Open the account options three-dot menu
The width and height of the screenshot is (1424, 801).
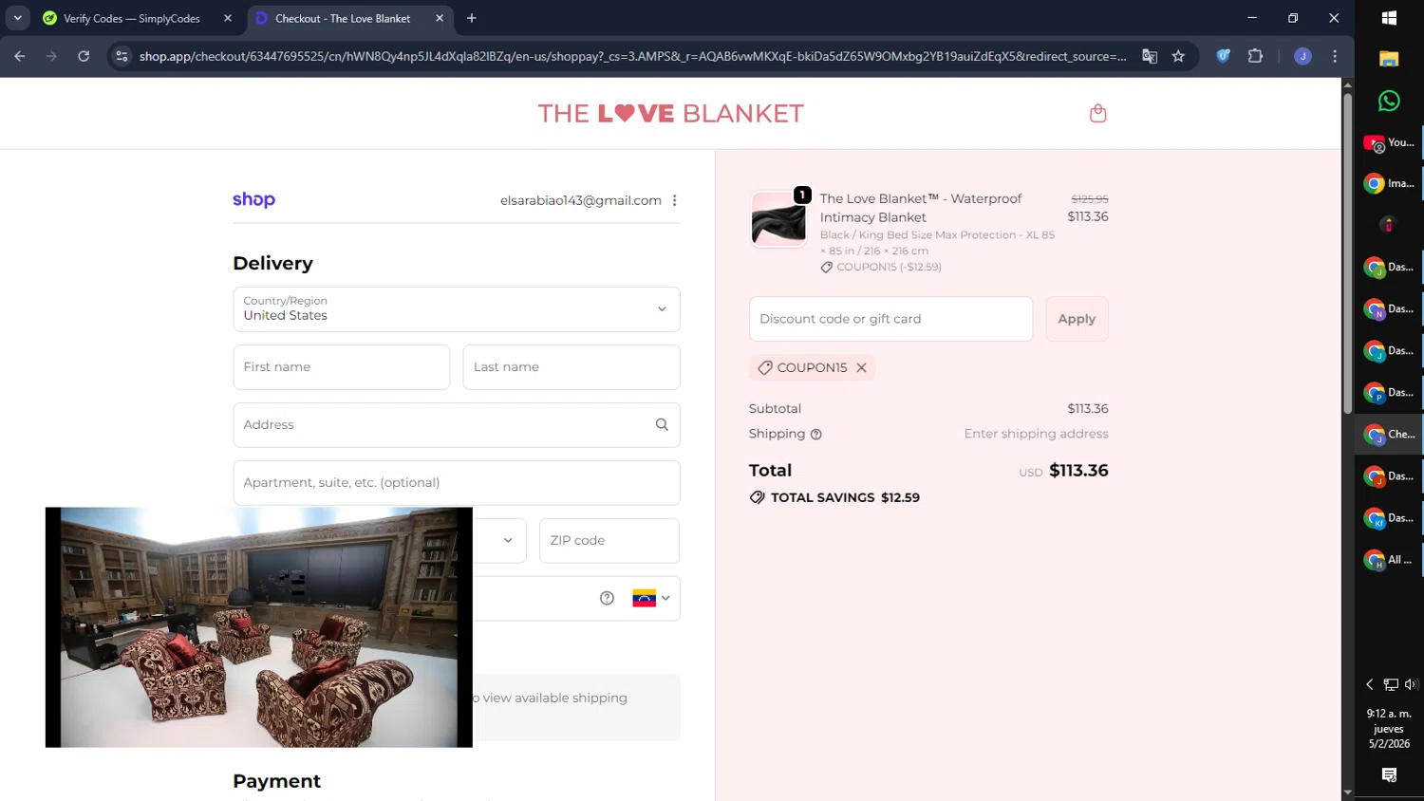pos(675,200)
